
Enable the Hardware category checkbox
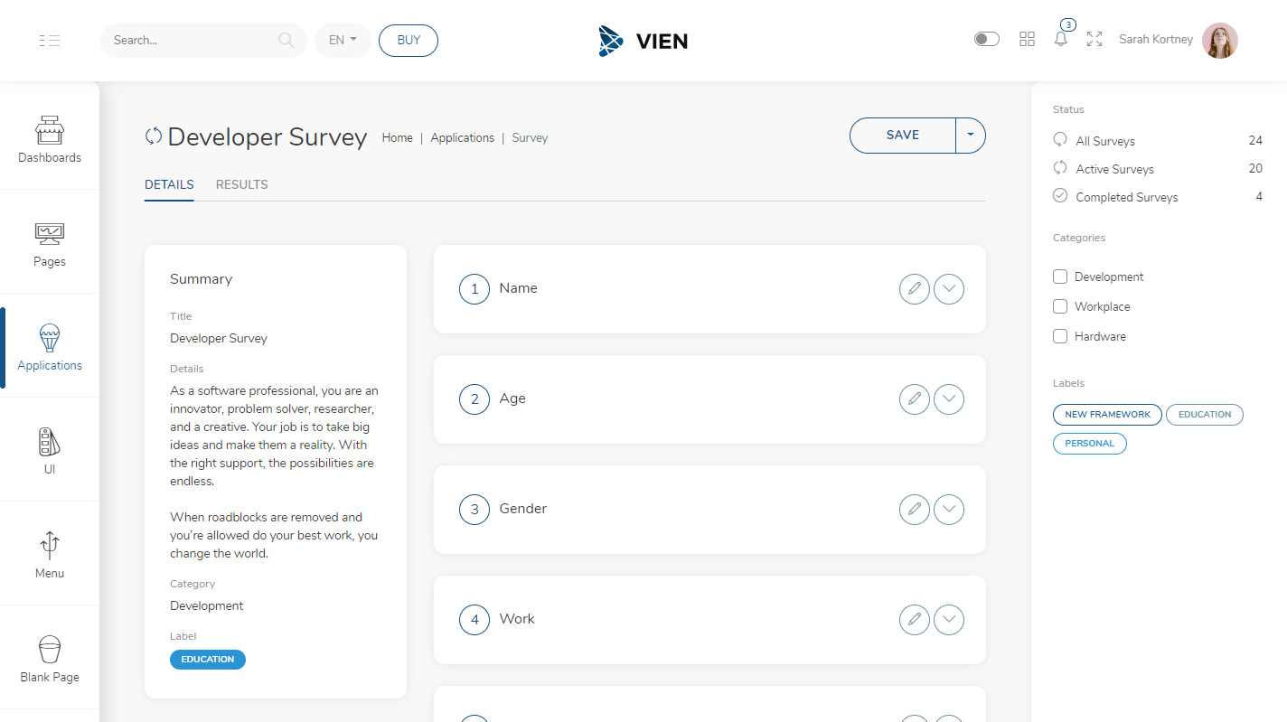click(1060, 336)
